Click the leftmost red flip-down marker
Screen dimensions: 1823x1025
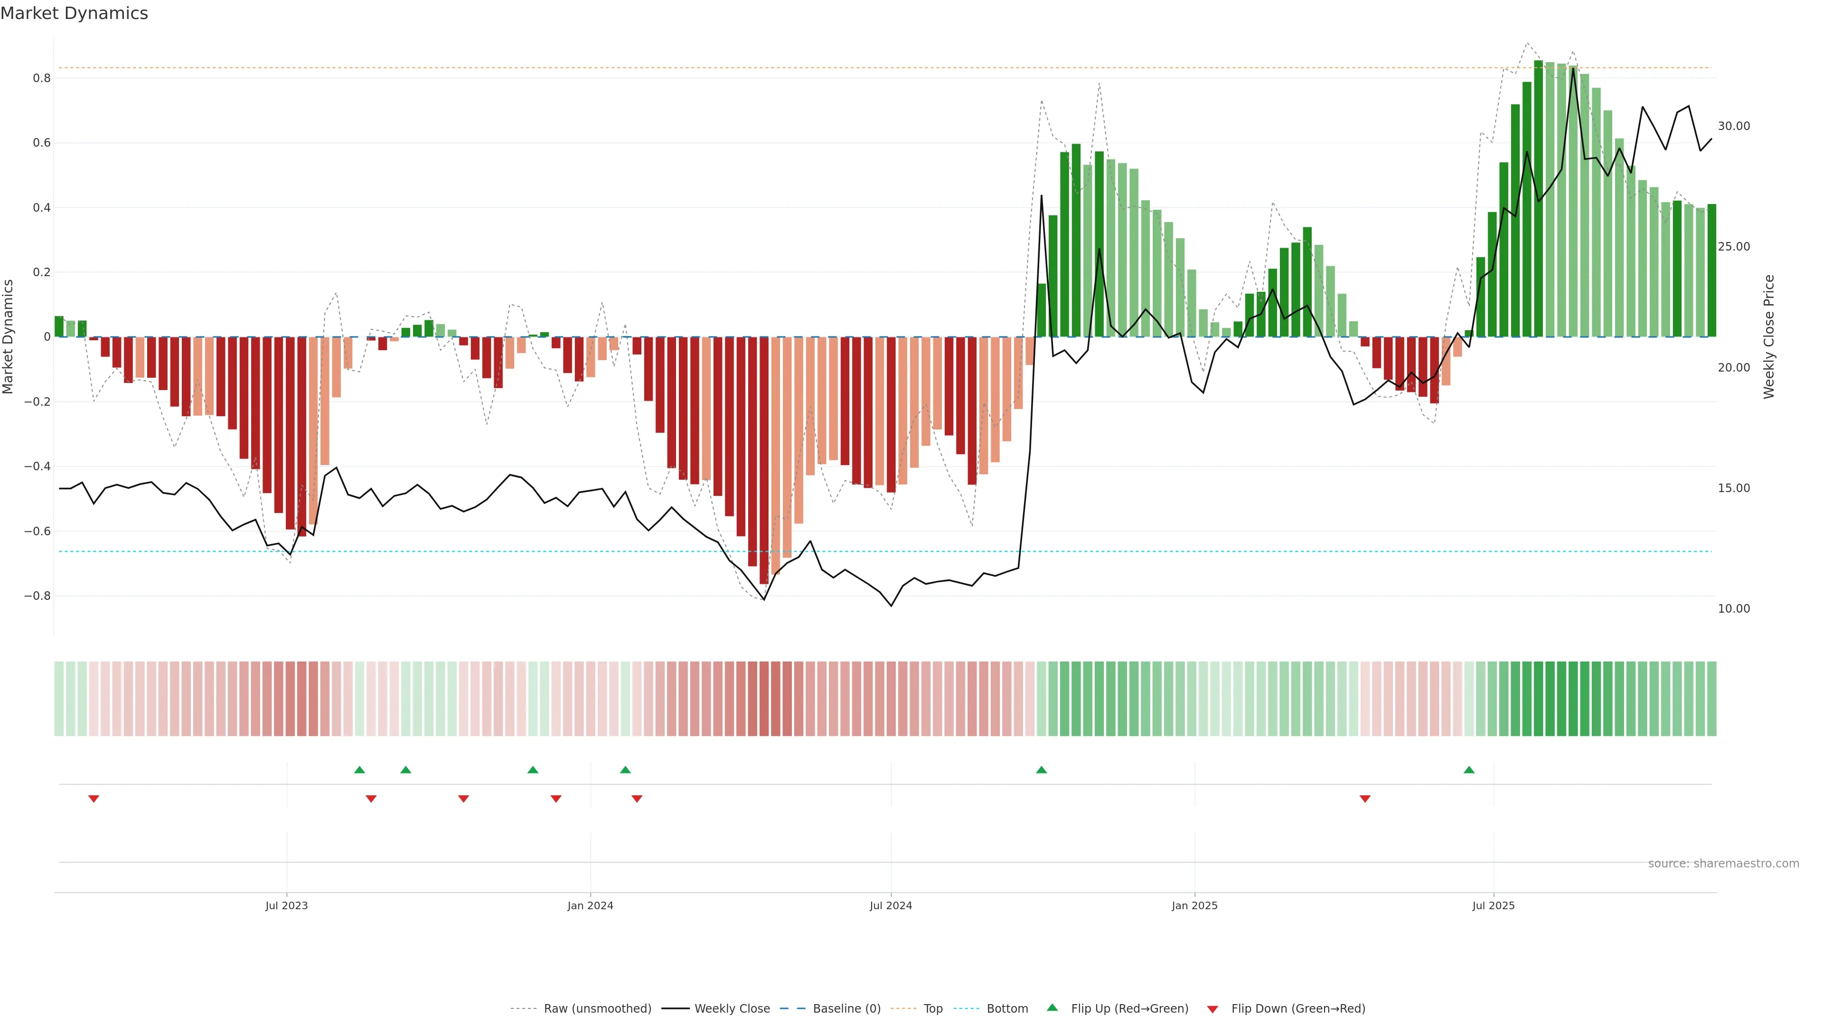point(94,799)
